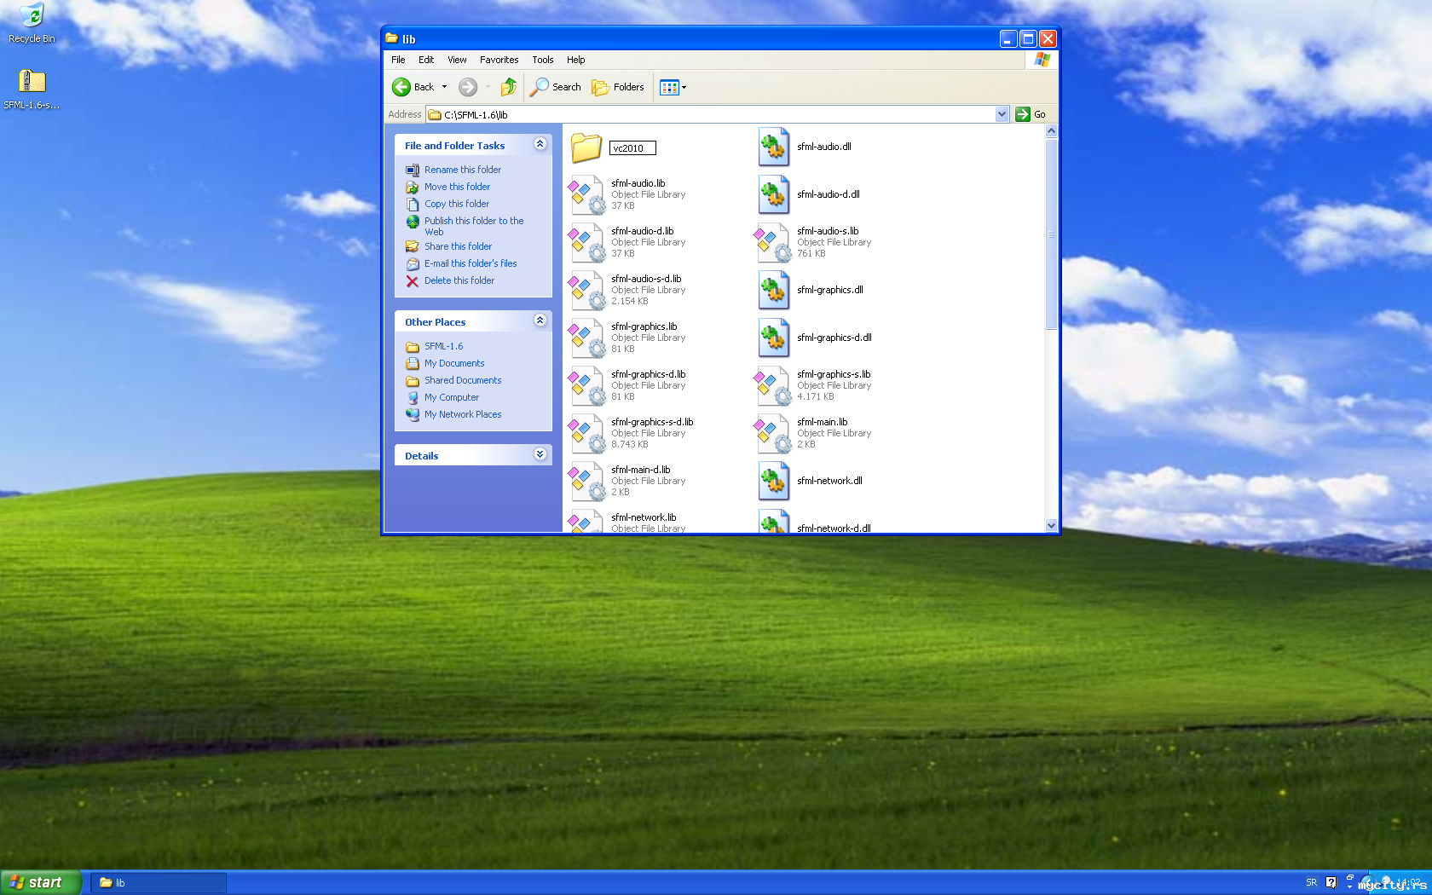Image resolution: width=1432 pixels, height=895 pixels.
Task: Open the Recycle Bin desktop icon
Action: (x=32, y=15)
